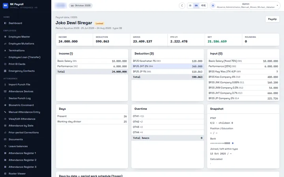Screen dimensions: 284x177
Task: Click the Attendance by Date icon
Action: 5,125
